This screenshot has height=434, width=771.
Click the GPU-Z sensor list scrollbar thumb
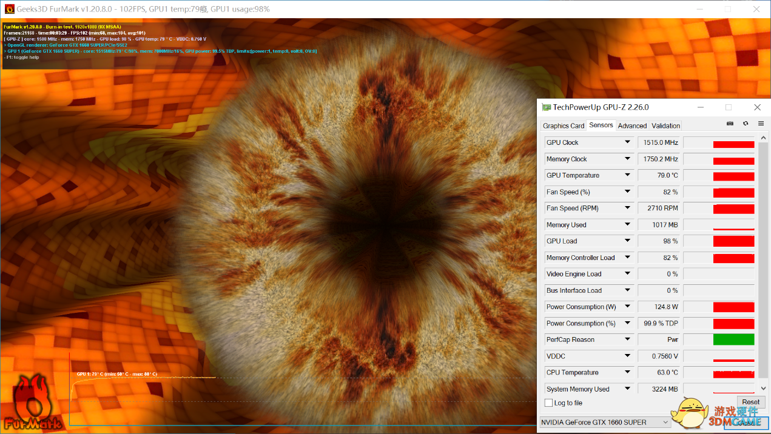click(763, 259)
